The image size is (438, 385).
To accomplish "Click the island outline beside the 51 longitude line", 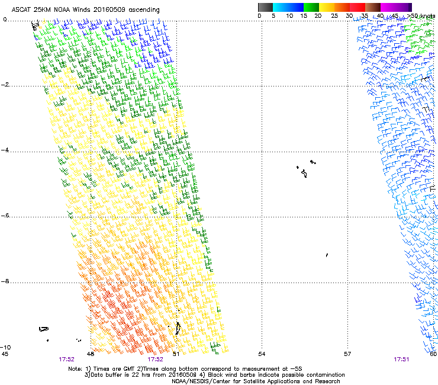I will pyautogui.click(x=178, y=328).
